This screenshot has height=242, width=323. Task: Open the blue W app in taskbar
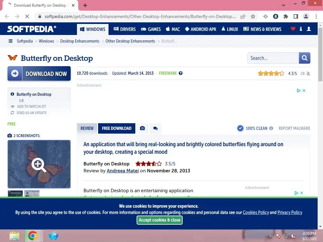click(54, 236)
